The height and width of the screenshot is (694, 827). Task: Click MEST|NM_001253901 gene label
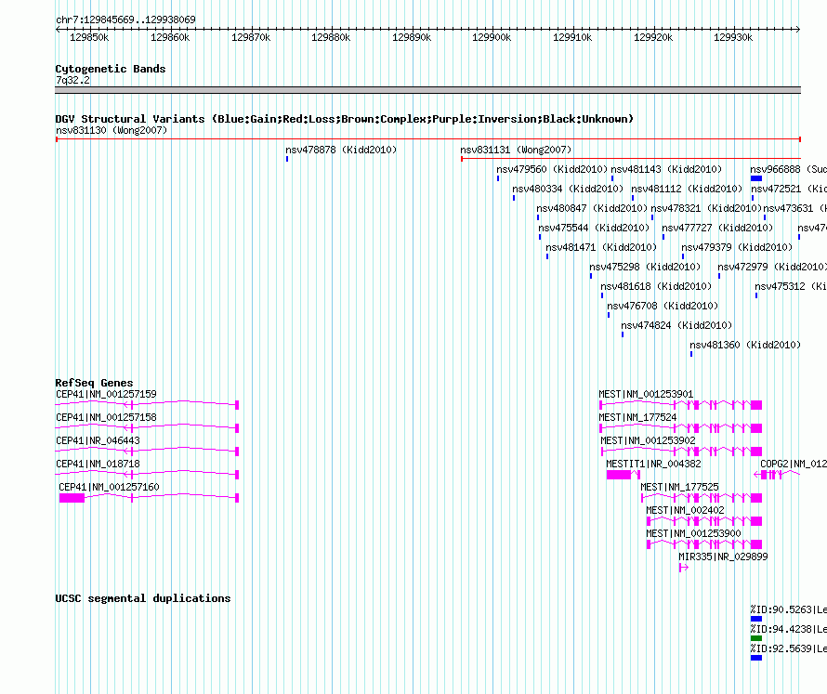pos(646,394)
